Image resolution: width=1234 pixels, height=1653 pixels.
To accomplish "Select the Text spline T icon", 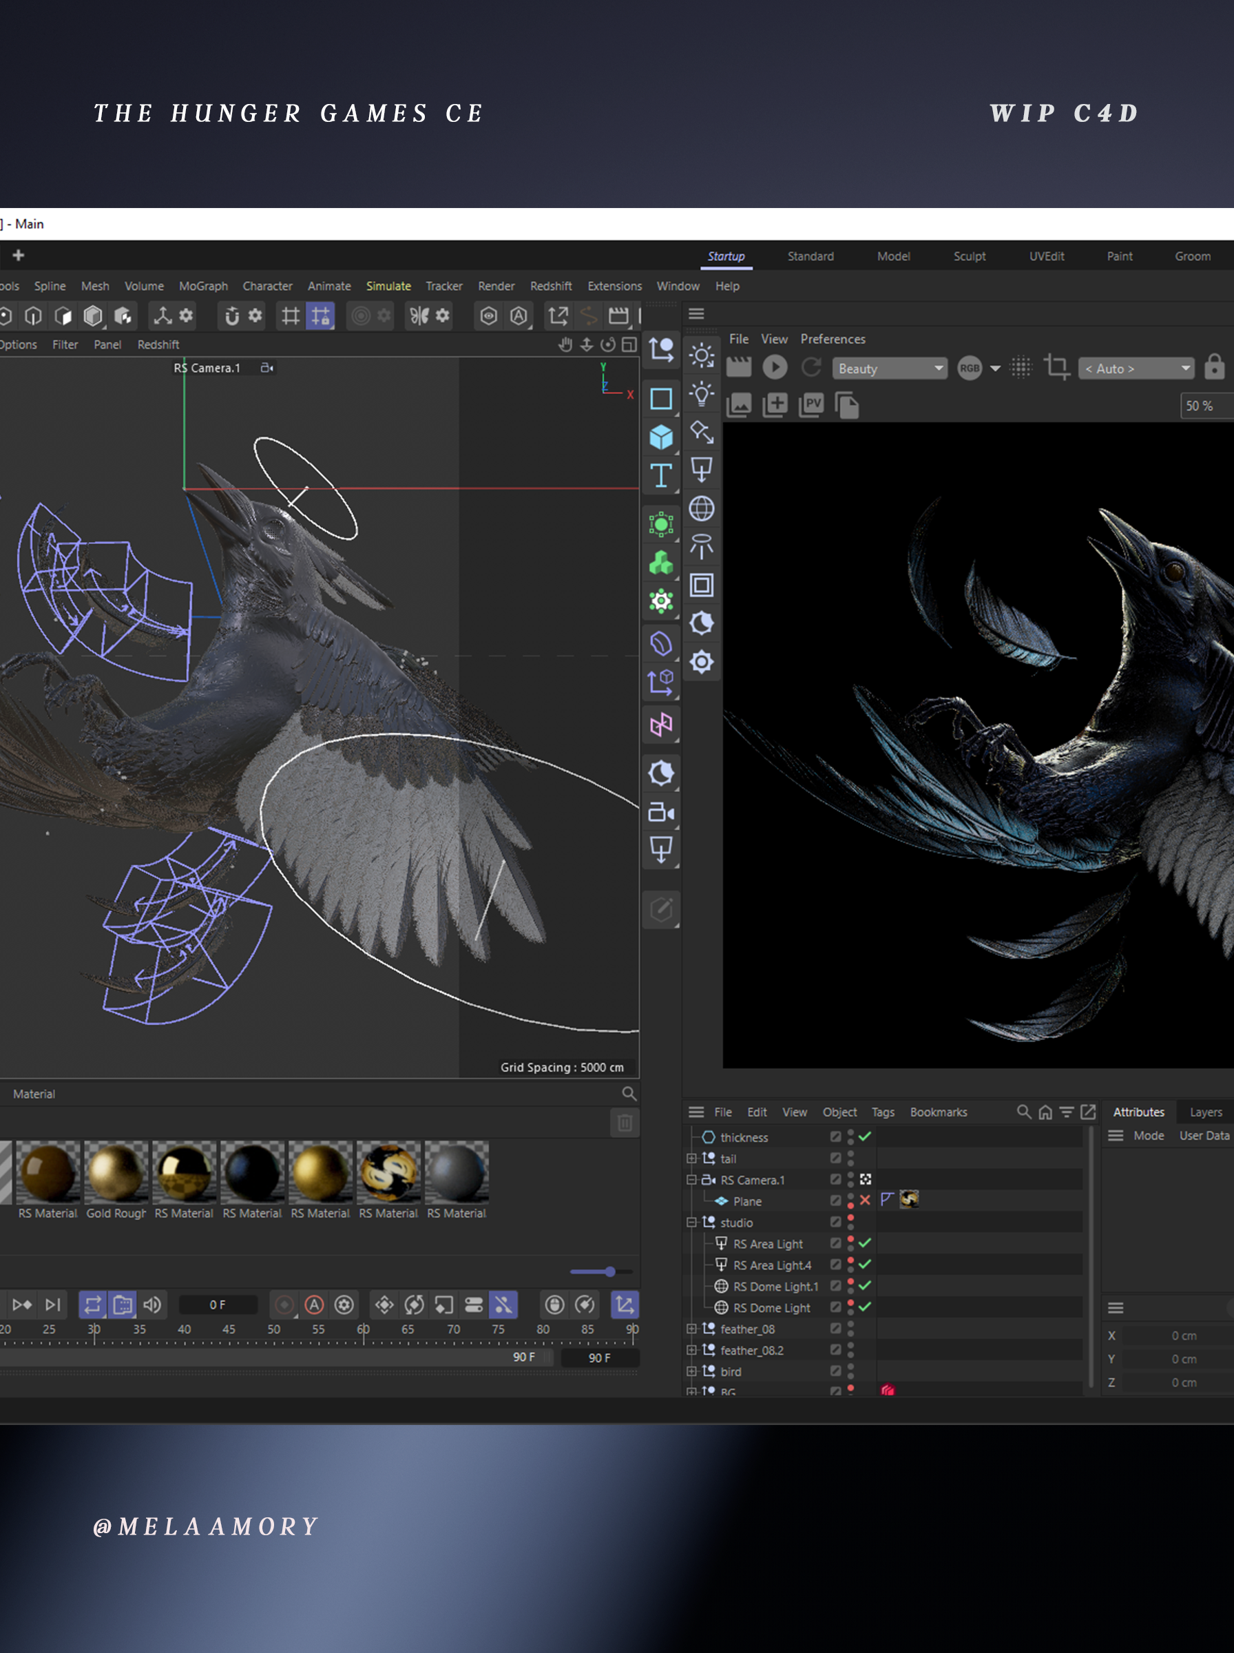I will [660, 475].
